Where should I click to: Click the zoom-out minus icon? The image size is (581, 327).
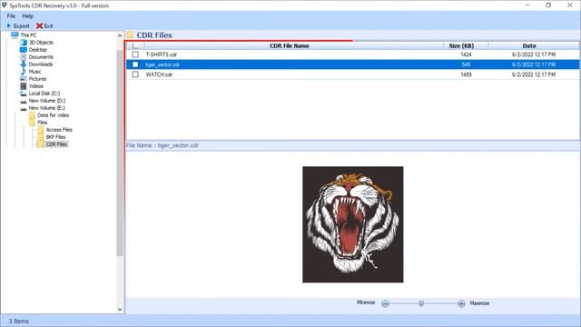(385, 303)
